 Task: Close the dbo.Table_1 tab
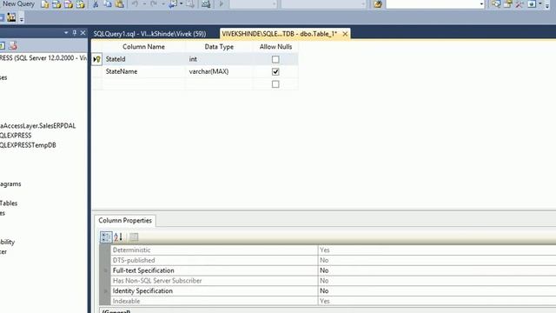(345, 34)
